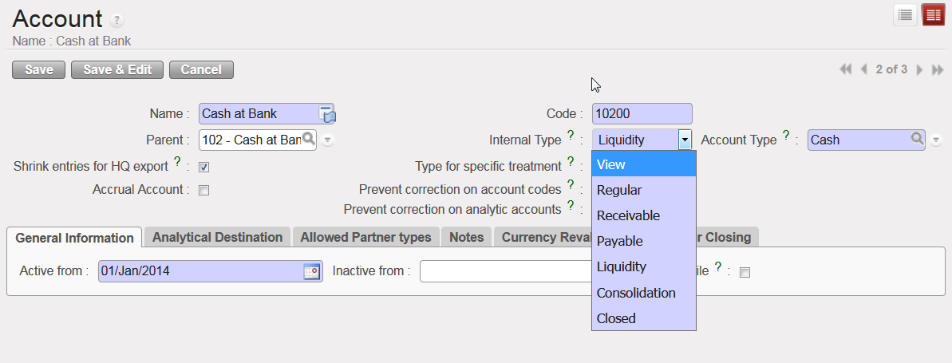Open calendar picker for Active from

(x=311, y=272)
